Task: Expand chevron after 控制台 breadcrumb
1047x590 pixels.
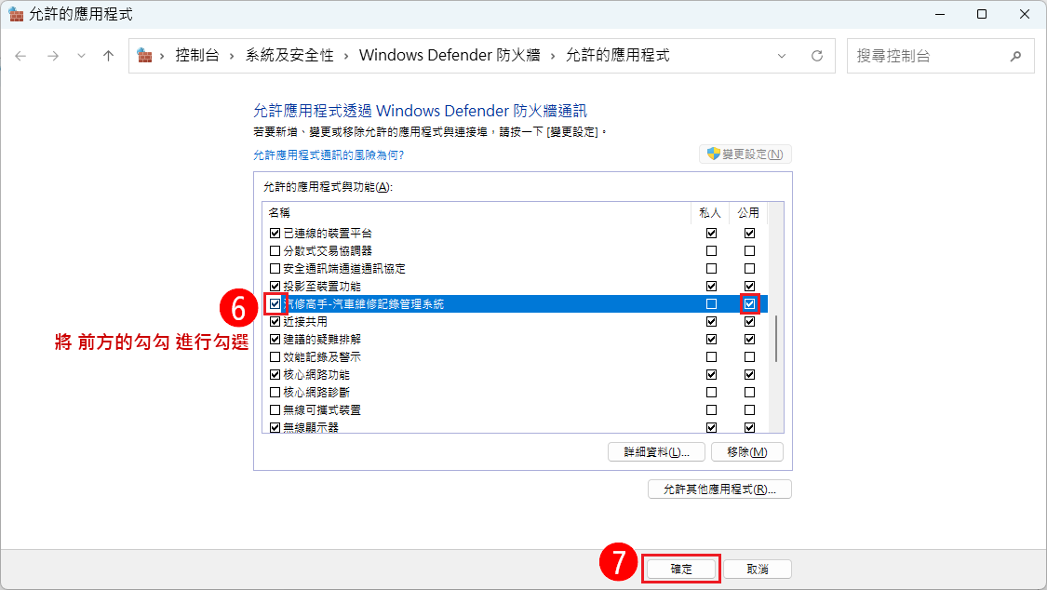Action: click(233, 56)
